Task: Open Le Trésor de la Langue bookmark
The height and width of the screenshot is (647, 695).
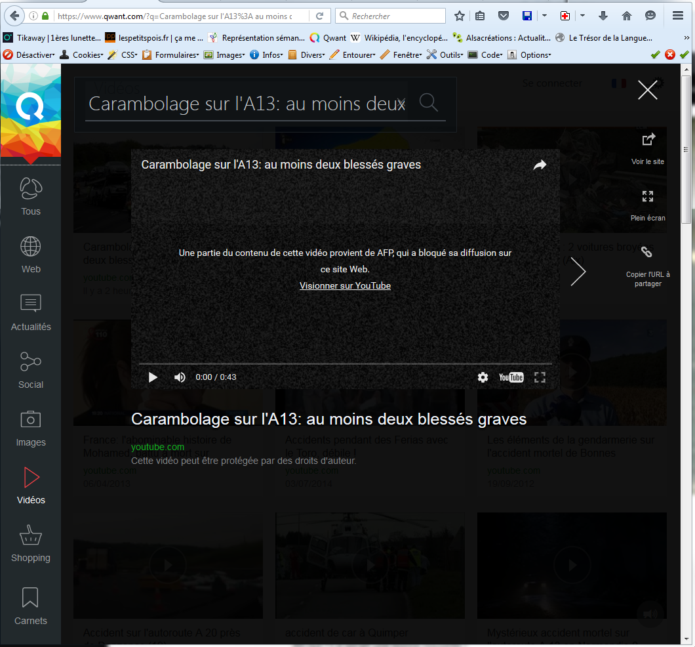Action: tap(604, 37)
